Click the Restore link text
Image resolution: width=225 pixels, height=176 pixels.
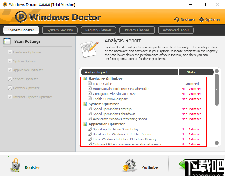coord(187,20)
